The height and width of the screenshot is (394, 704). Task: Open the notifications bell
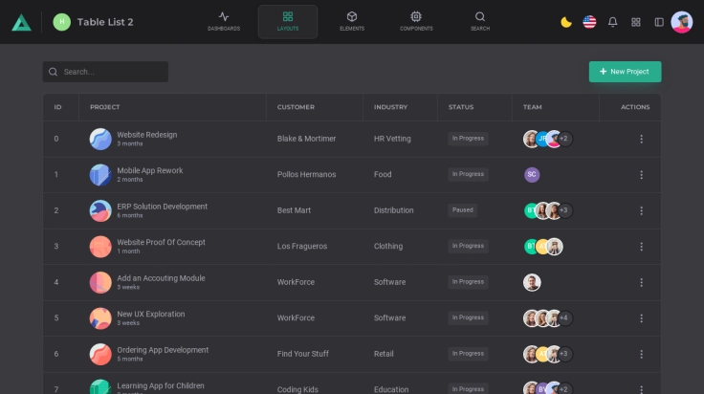coord(613,22)
